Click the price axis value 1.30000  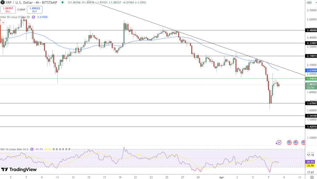tap(312, 138)
